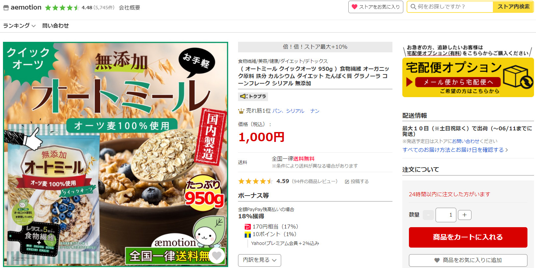Click the heart icon on product image

[x=217, y=255]
